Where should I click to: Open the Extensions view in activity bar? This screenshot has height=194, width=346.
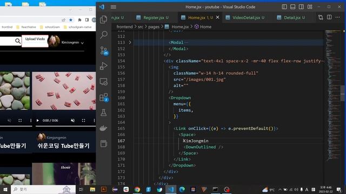(x=104, y=97)
